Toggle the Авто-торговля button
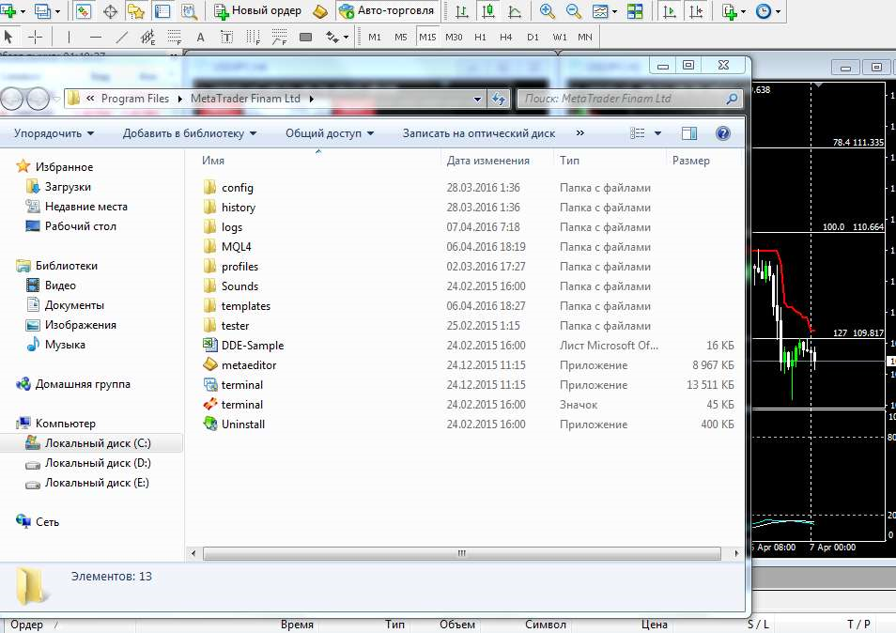This screenshot has width=896, height=633. click(x=386, y=10)
